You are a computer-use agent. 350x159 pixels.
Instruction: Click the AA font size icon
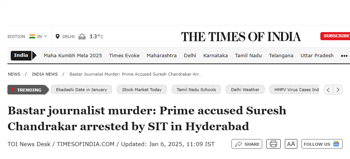291,144
